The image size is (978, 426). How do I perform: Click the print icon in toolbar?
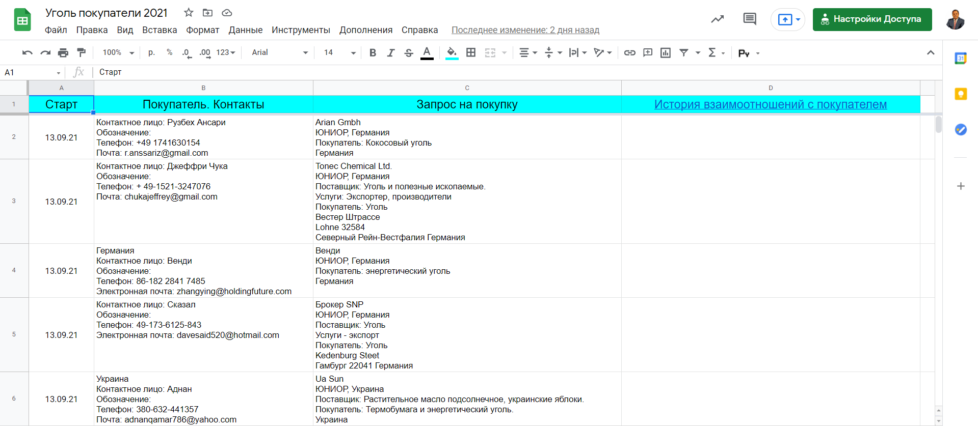tap(63, 52)
